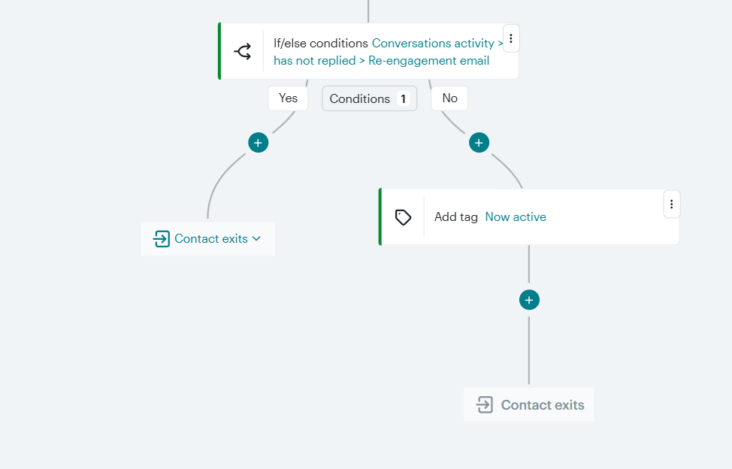The height and width of the screenshot is (469, 732).
Task: Click the exit icon on the left Contact exits node
Action: (x=161, y=238)
